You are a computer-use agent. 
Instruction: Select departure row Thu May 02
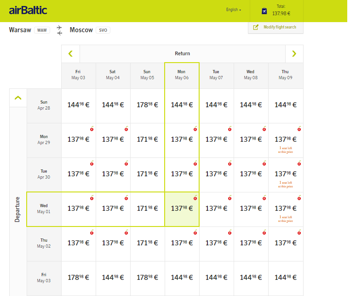(44, 244)
